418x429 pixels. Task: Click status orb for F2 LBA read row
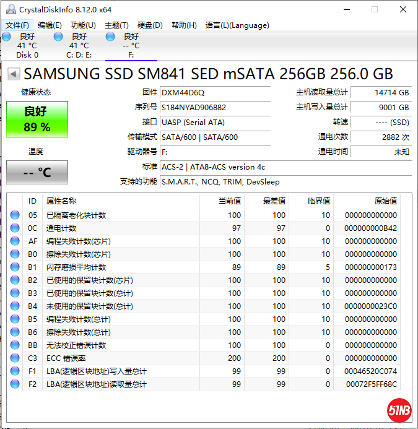[15, 384]
